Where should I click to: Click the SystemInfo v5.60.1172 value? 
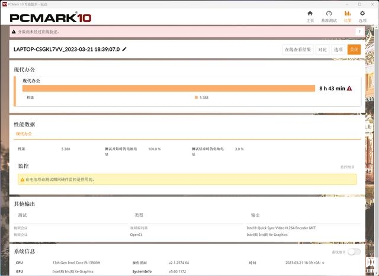click(178, 271)
